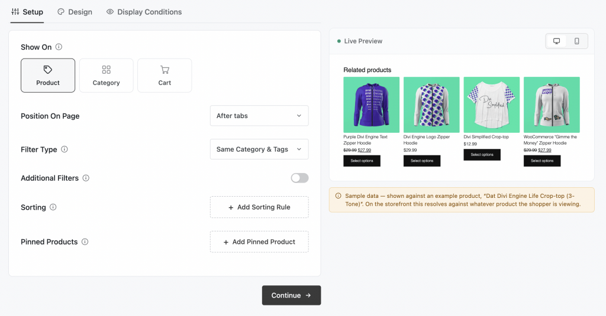Select the Category show-on option
The height and width of the screenshot is (316, 606).
(107, 76)
